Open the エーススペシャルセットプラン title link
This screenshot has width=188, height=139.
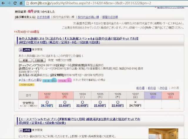(x=80, y=121)
